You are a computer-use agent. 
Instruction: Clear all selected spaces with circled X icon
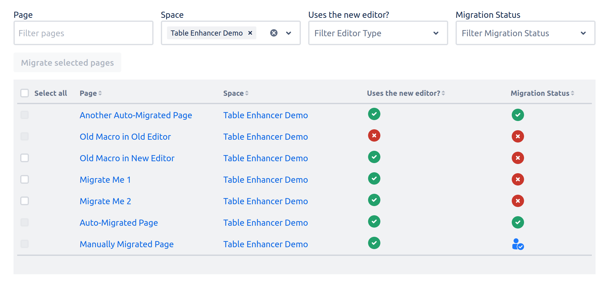coord(274,33)
